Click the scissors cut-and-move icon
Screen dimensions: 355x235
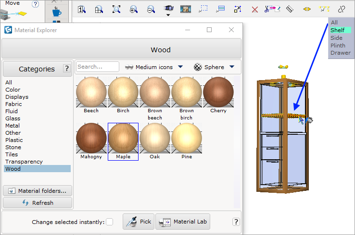coord(272,9)
